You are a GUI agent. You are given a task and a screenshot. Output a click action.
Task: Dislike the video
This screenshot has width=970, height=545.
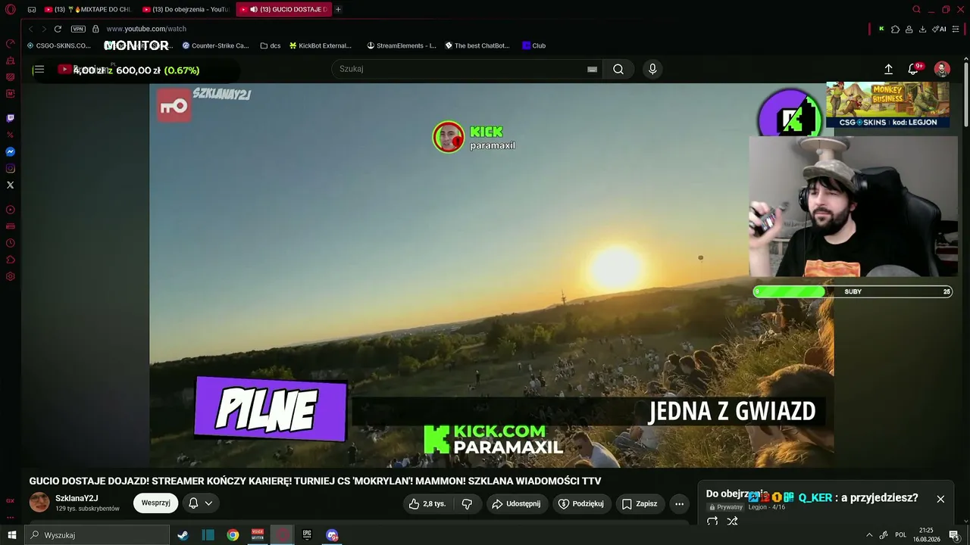(x=467, y=503)
